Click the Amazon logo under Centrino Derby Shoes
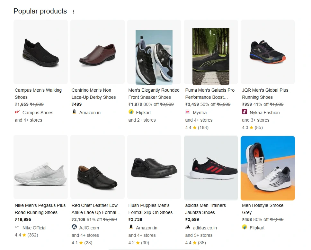Image resolution: width=311 pixels, height=250 pixels. tap(74, 112)
